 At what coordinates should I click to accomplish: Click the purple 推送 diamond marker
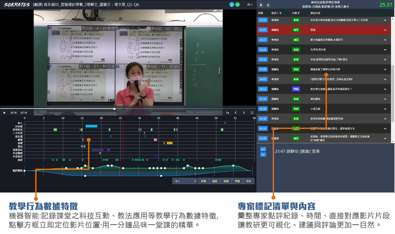click(x=82, y=146)
